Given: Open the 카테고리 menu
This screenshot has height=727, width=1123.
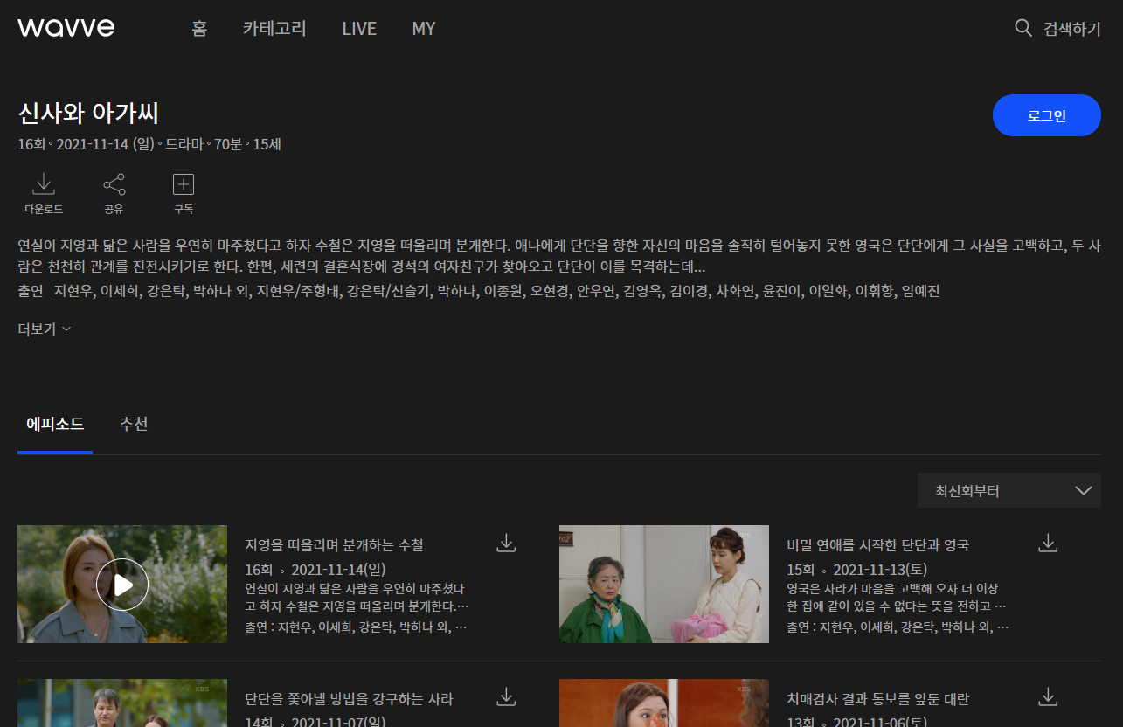Looking at the screenshot, I should 274,29.
